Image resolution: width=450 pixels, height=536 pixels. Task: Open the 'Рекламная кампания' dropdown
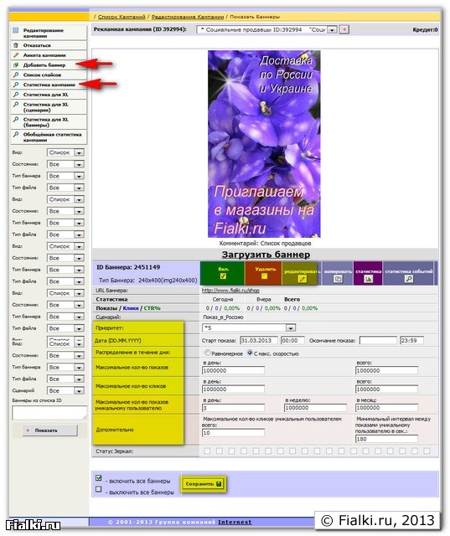[x=267, y=30]
